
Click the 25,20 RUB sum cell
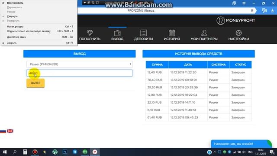157,88
